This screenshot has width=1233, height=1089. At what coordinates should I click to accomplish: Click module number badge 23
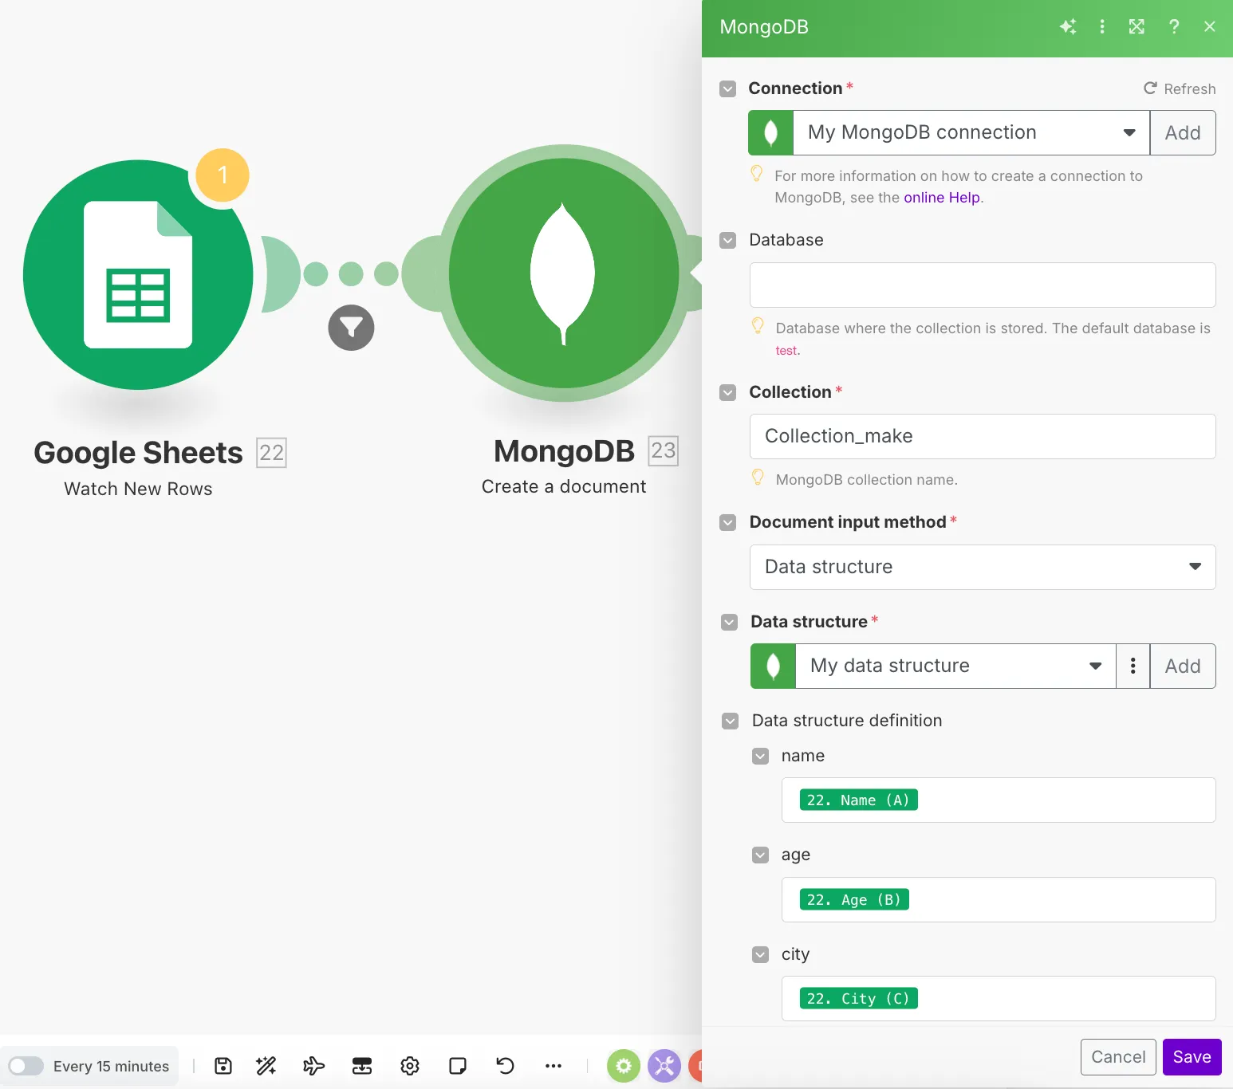click(664, 451)
